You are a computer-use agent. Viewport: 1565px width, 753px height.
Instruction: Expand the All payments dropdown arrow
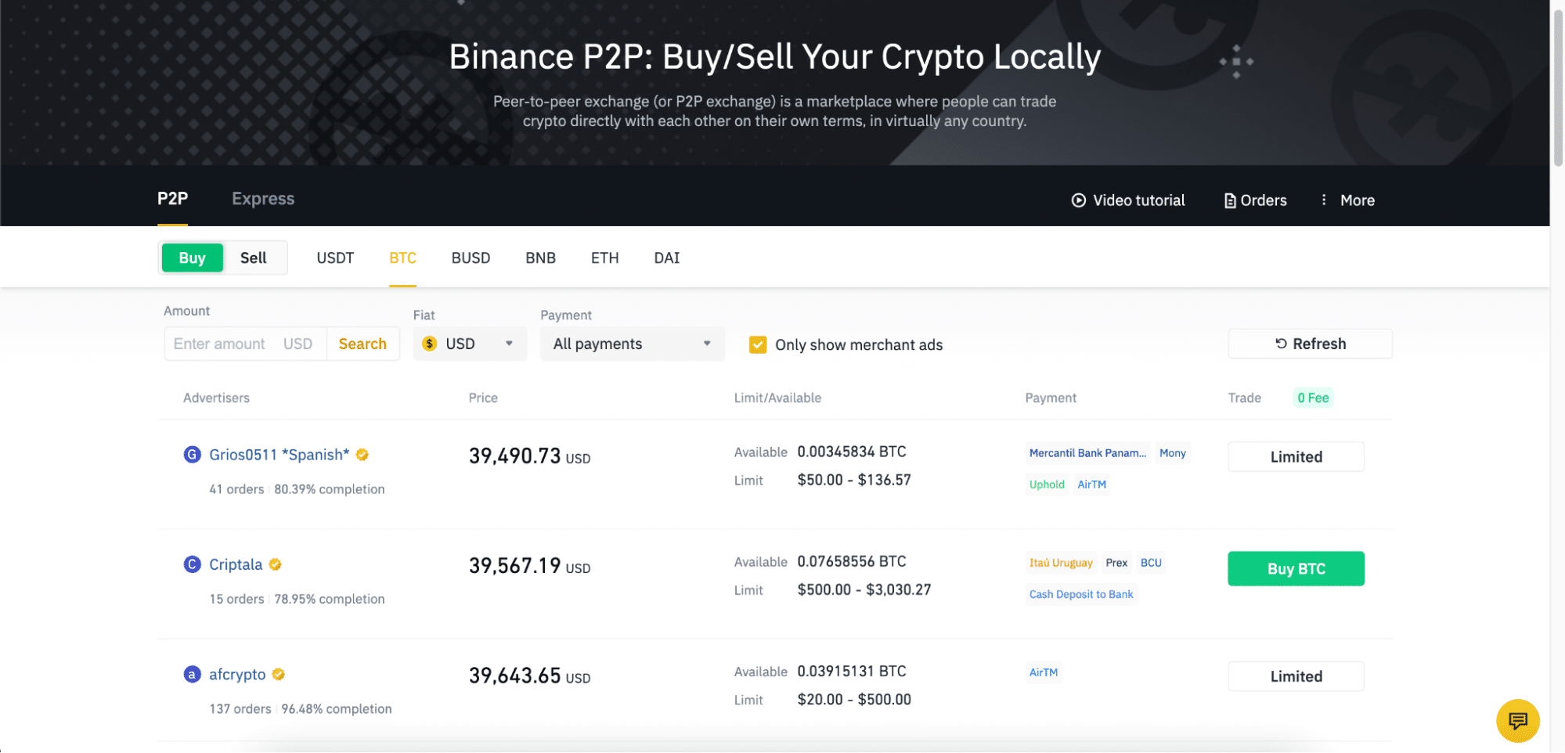(x=707, y=344)
